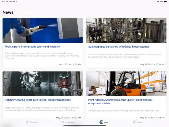Select the News tab icon
This screenshot has width=169, height=127.
click(101, 122)
